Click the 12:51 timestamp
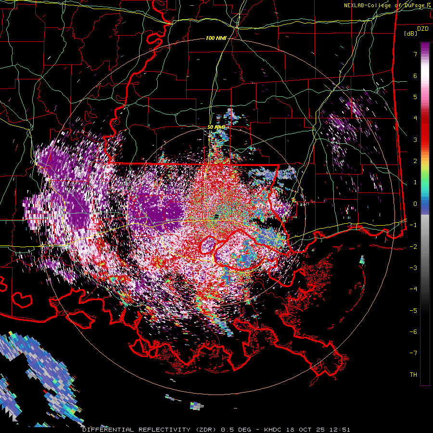433x433 pixels. (x=340, y=430)
